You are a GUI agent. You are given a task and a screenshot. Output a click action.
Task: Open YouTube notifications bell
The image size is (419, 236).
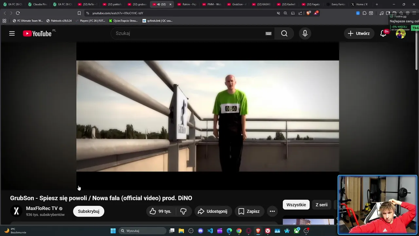(x=383, y=33)
